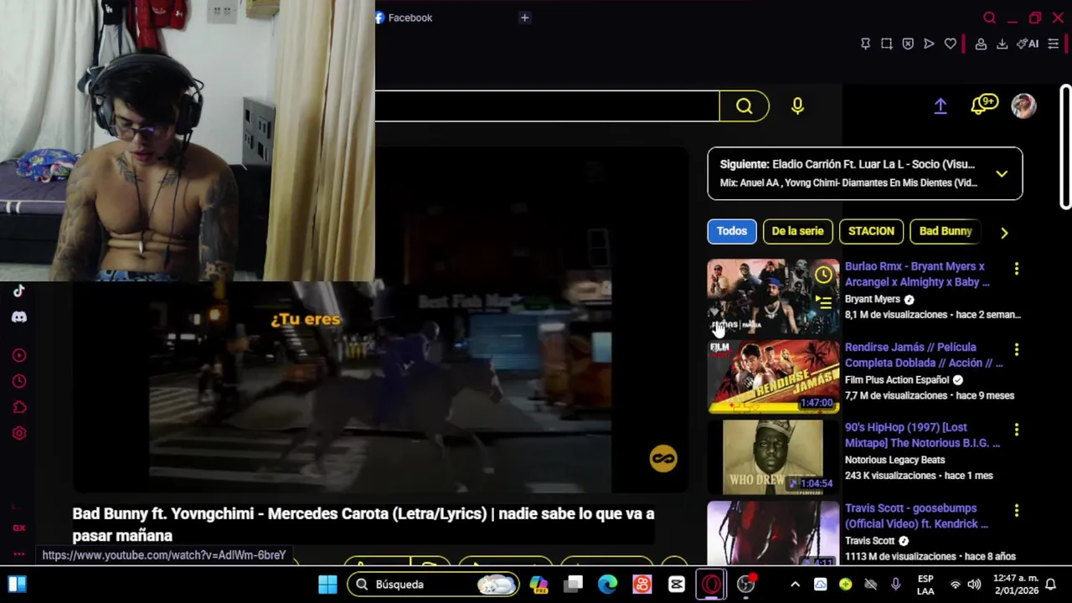This screenshot has width=1072, height=603.
Task: Select the Todos filter chip
Action: [731, 231]
